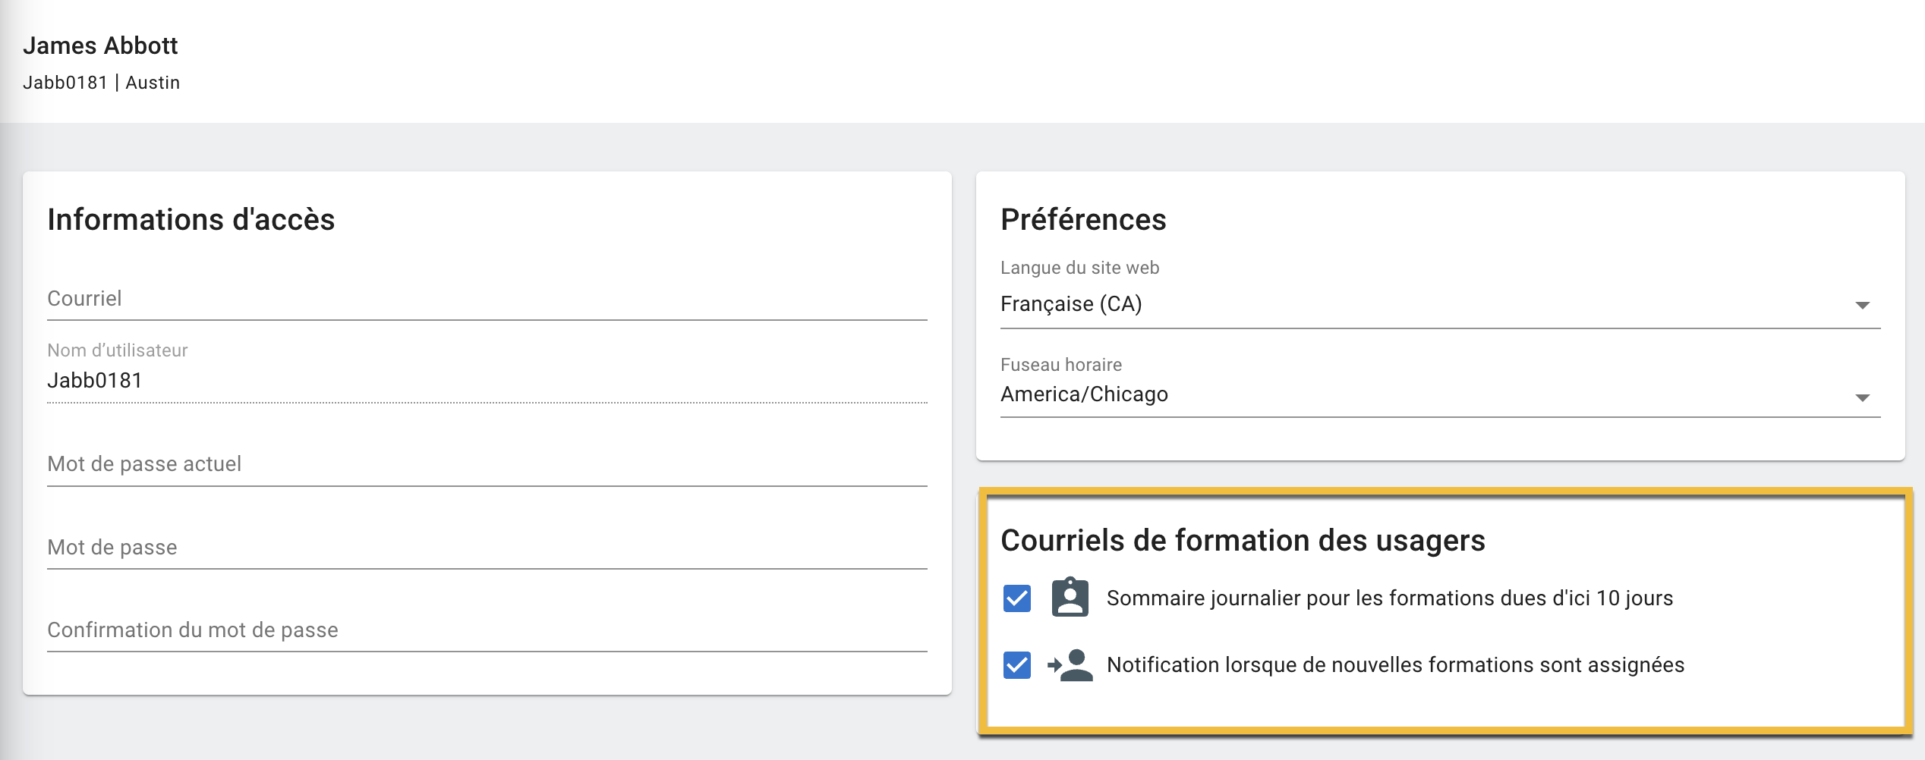Click the Informations d'accès heading

point(191,220)
